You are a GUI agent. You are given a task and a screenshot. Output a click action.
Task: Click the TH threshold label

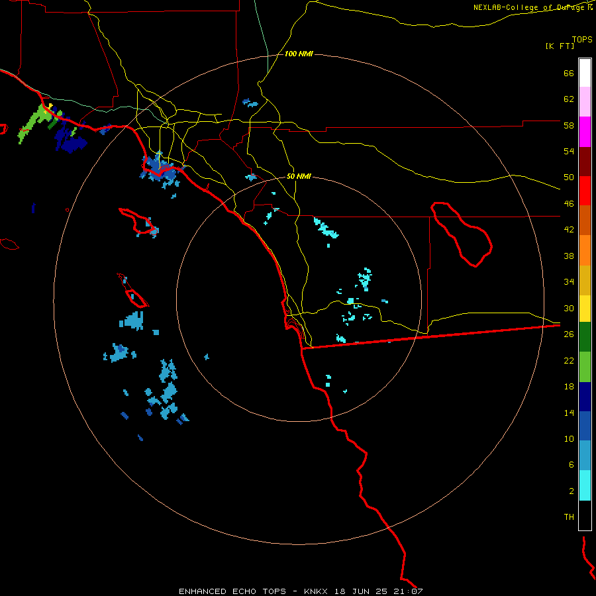pyautogui.click(x=569, y=517)
